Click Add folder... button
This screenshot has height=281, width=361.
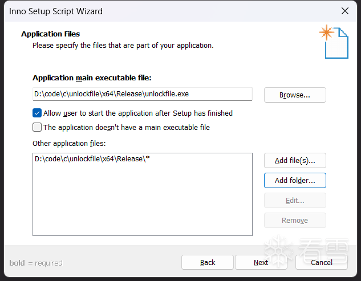(x=295, y=181)
